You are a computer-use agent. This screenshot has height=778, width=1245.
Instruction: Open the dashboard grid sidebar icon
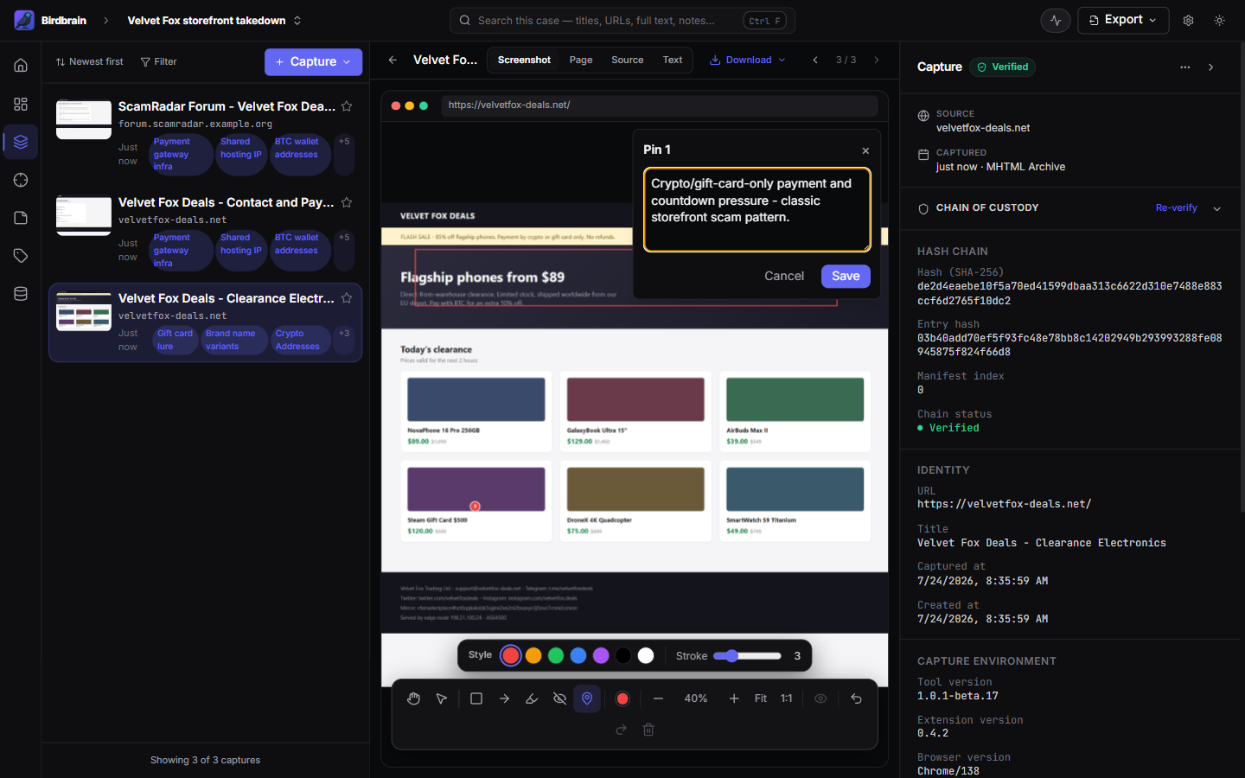[21, 104]
